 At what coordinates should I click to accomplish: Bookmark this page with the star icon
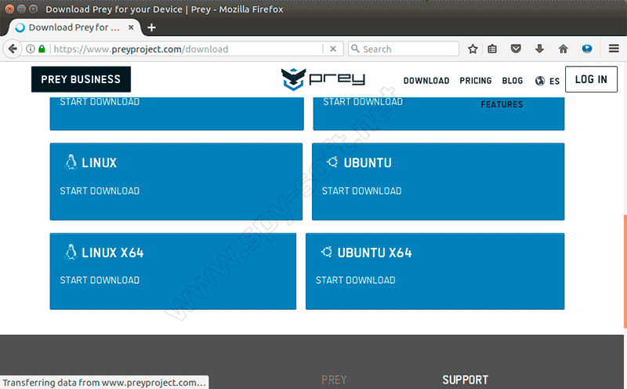pos(473,49)
